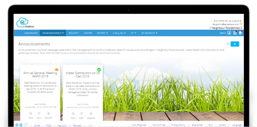This screenshot has width=257, height=127.
Task: Expand the Report dropdown menu
Action: point(102,33)
